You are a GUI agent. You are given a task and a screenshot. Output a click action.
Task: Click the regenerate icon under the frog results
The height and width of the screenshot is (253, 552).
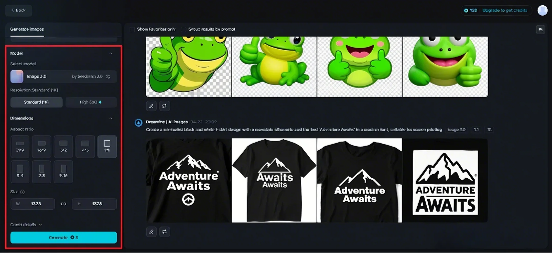[x=165, y=106]
